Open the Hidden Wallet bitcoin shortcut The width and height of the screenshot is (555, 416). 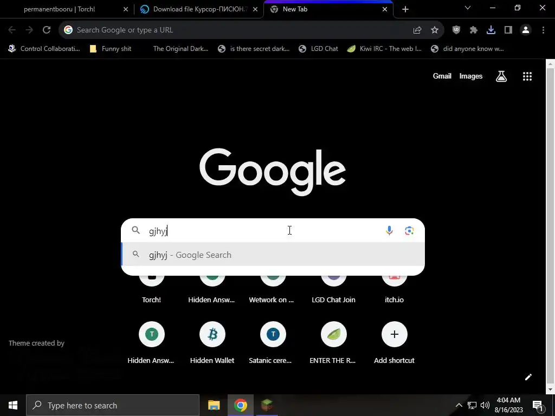coord(212,334)
